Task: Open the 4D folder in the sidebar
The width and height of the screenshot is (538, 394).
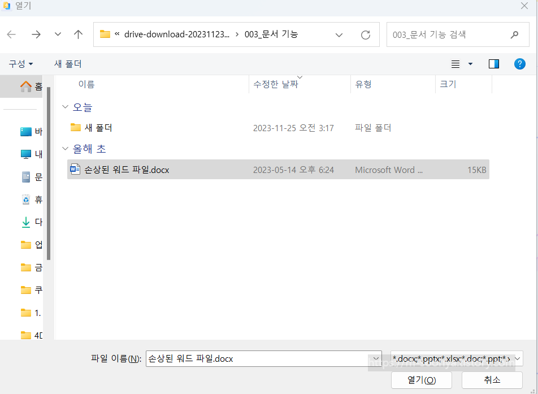Action: point(31,335)
